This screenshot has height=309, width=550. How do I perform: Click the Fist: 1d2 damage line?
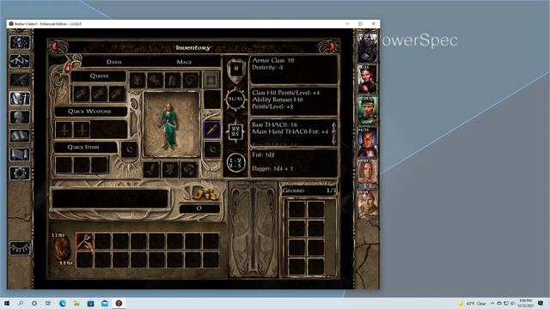click(x=263, y=154)
